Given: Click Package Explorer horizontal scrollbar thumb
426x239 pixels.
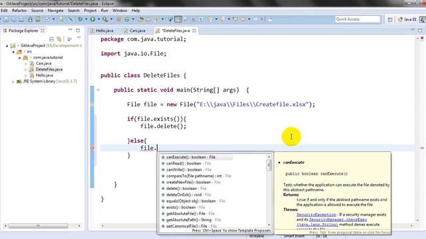Looking at the screenshot, I should pos(38,226).
